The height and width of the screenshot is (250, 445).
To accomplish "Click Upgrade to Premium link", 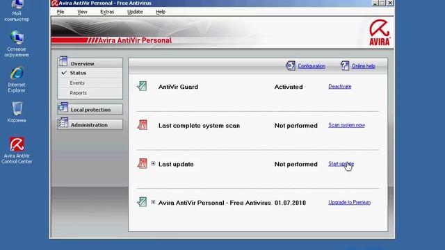I will pyautogui.click(x=349, y=202).
